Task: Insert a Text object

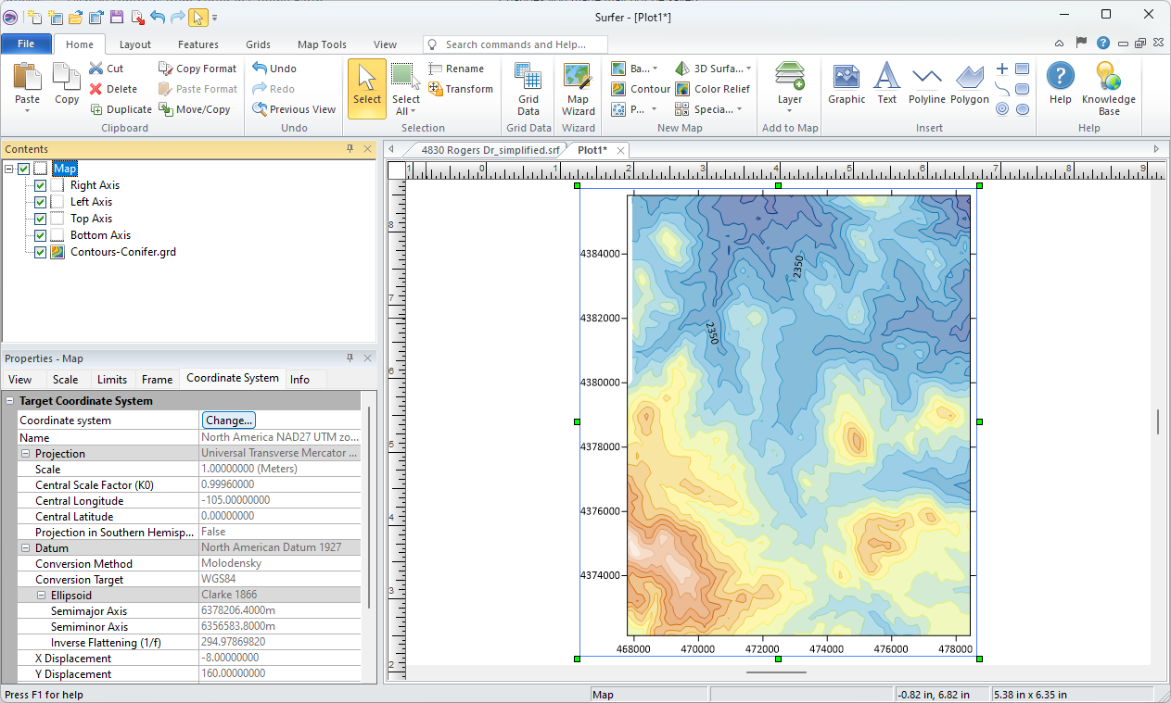Action: 887,84
